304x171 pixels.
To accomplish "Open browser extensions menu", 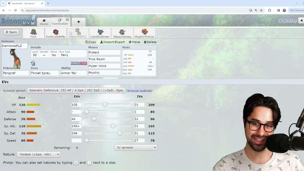I will pyautogui.click(x=269, y=10).
